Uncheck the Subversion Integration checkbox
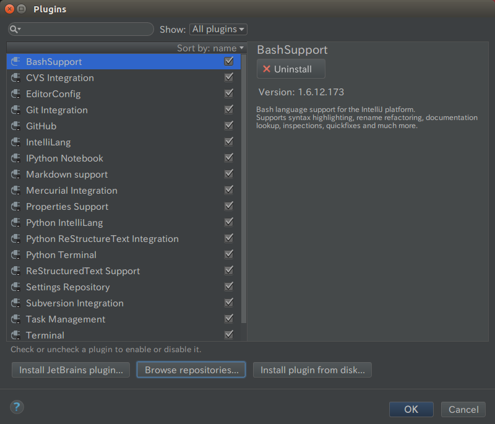 (x=229, y=303)
